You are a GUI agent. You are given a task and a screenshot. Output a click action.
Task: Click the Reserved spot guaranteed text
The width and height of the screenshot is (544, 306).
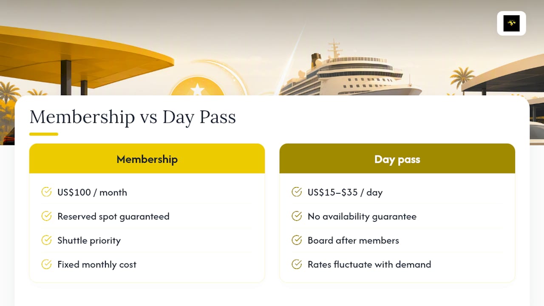point(113,216)
